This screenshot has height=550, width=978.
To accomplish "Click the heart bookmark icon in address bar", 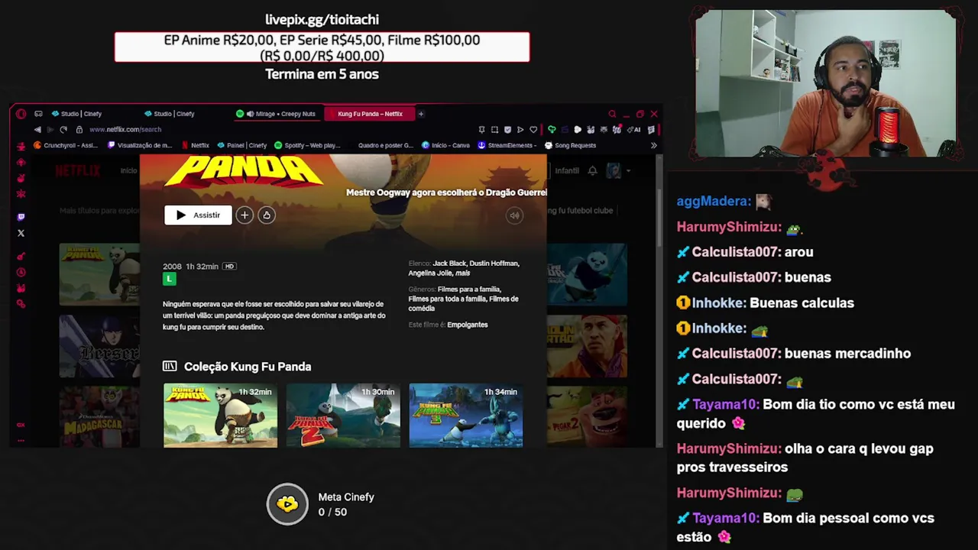I will (x=533, y=130).
